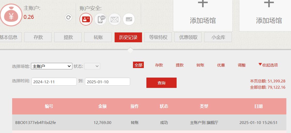The height and width of the screenshot is (133, 291).
Task: Select the 历史记录 tab
Action: (128, 37)
